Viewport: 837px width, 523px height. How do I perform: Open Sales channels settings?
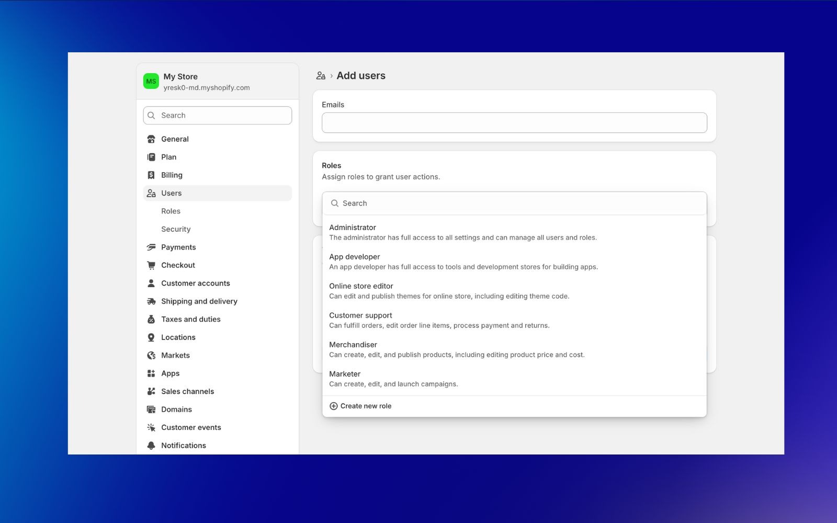[151, 391]
